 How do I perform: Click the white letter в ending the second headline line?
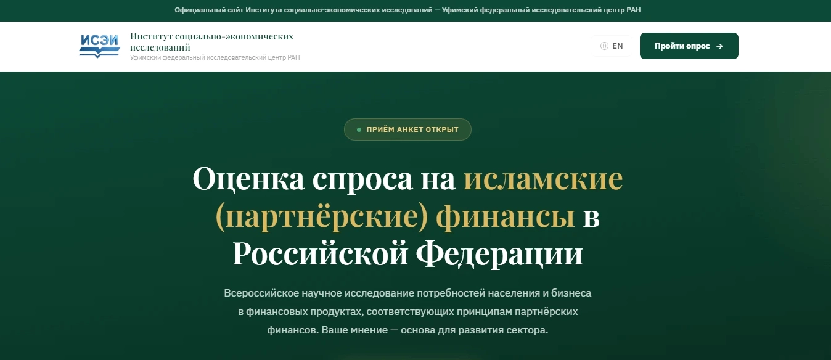coord(591,217)
